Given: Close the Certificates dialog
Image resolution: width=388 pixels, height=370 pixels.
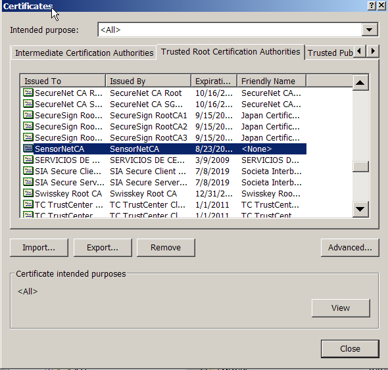Looking at the screenshot, I should [x=350, y=349].
